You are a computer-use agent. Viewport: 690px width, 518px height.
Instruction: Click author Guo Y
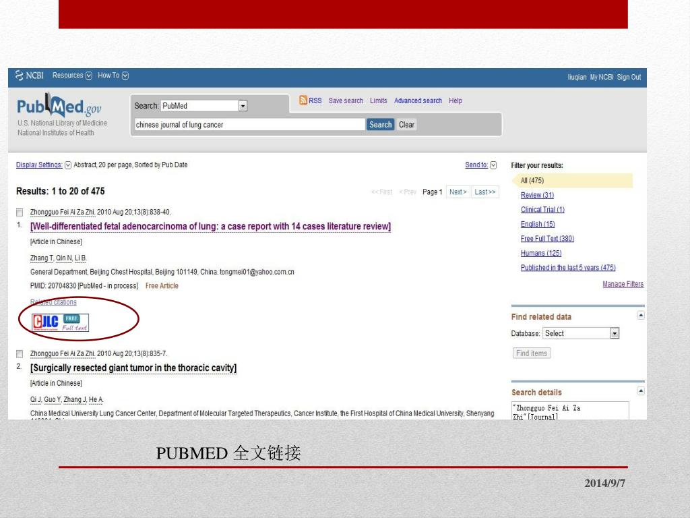click(53, 399)
